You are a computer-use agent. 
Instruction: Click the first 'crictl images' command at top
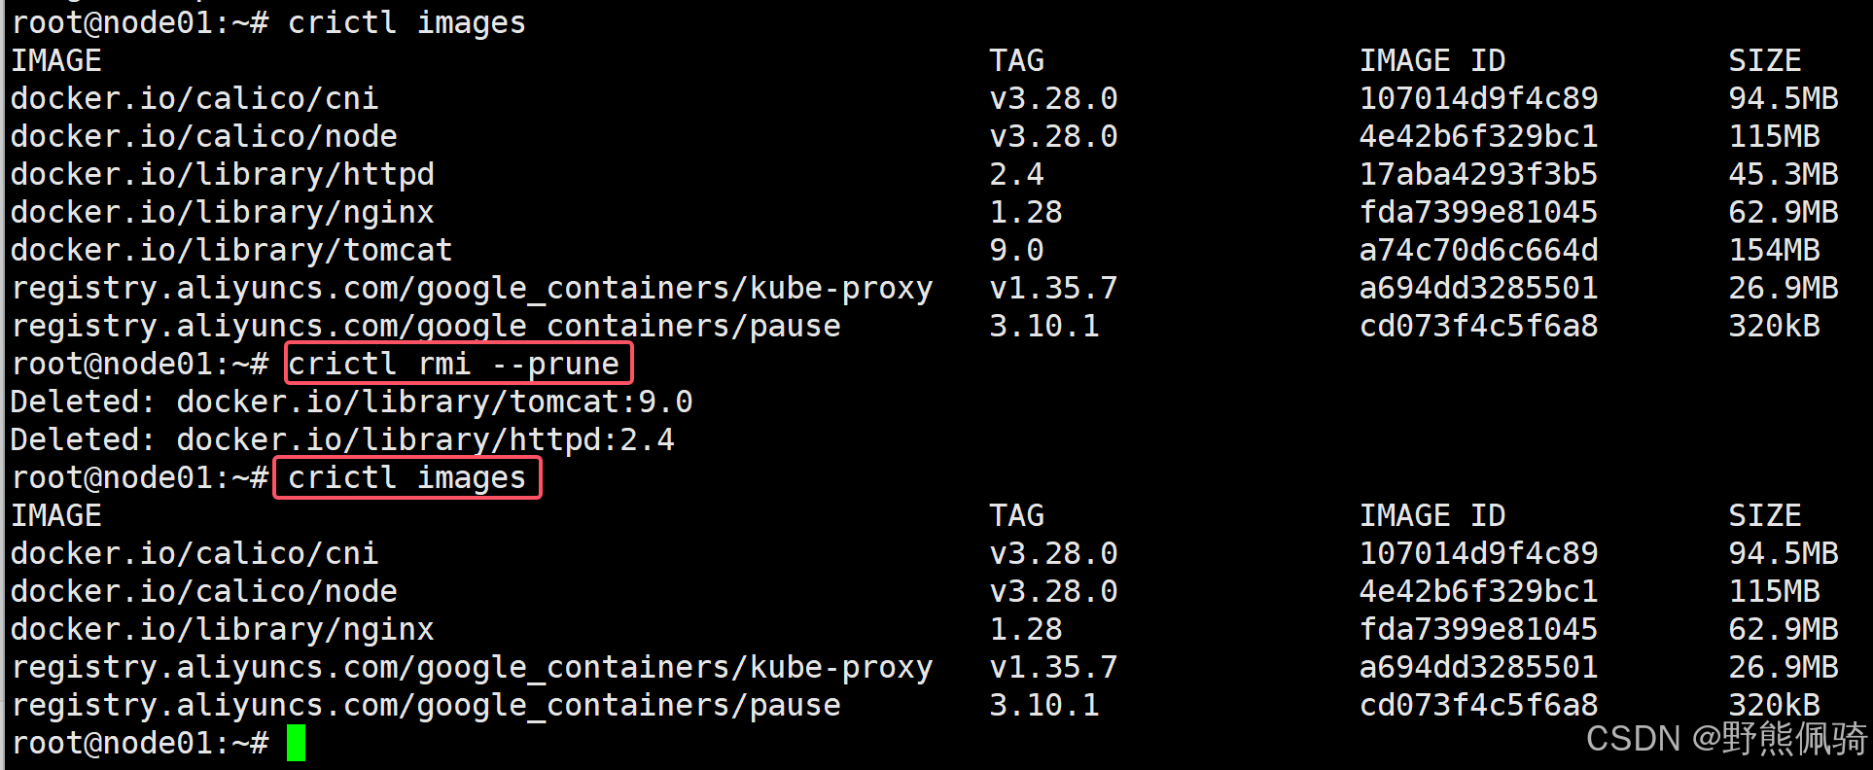[406, 22]
